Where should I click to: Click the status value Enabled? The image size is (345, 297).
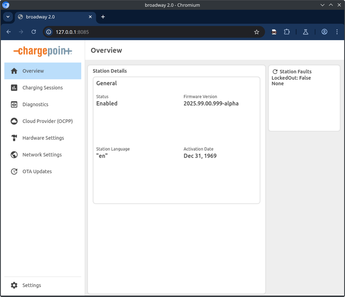tap(107, 103)
